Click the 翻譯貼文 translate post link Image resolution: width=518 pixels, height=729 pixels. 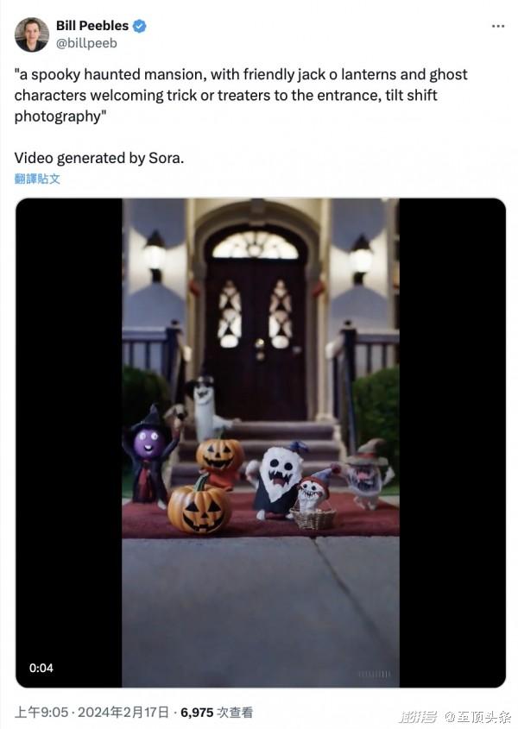pos(37,179)
